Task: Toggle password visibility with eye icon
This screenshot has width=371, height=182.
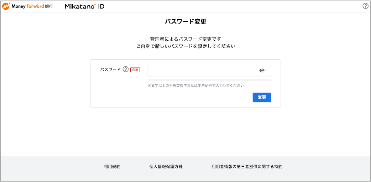Action: tap(262, 70)
